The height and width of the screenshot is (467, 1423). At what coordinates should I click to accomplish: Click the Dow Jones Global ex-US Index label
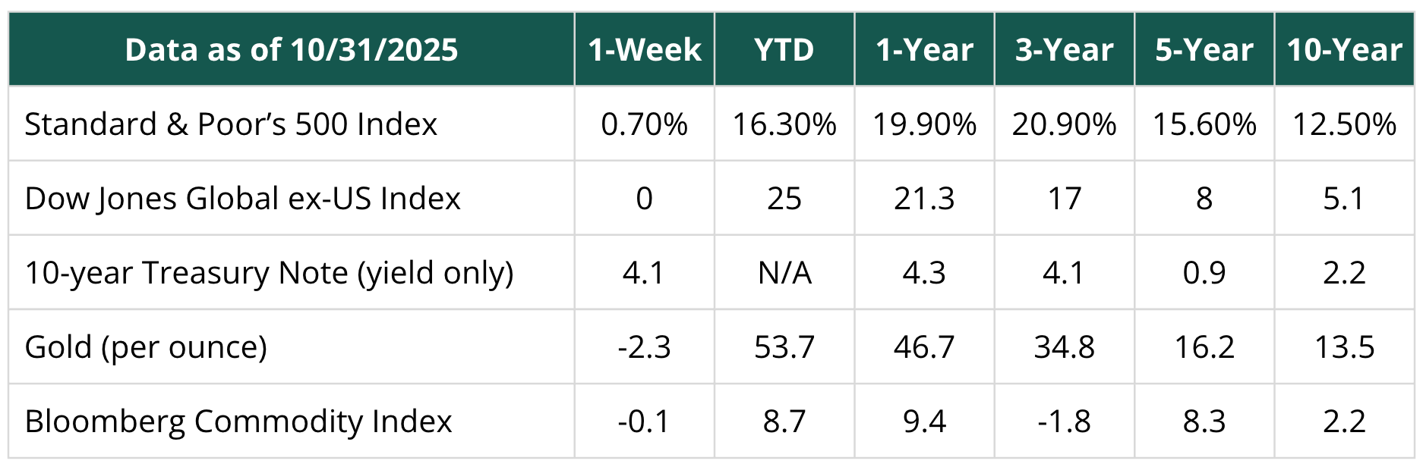242,199
